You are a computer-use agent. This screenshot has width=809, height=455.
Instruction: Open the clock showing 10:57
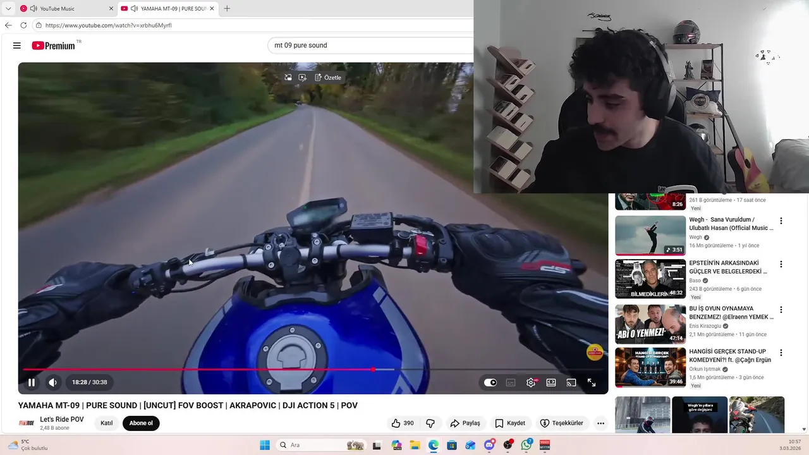[x=789, y=445]
